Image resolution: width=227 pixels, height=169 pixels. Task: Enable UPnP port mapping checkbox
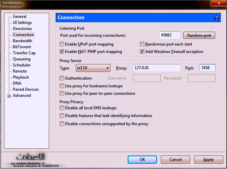(62, 44)
